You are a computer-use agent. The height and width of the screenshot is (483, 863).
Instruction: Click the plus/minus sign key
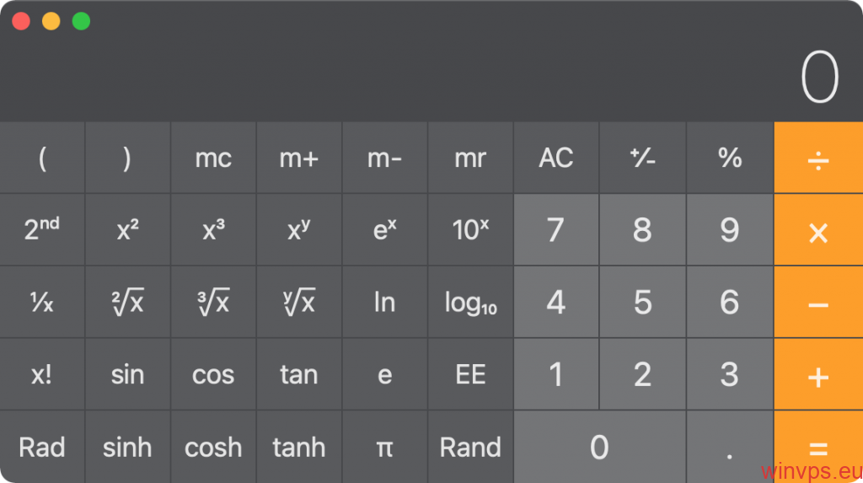[x=642, y=158]
